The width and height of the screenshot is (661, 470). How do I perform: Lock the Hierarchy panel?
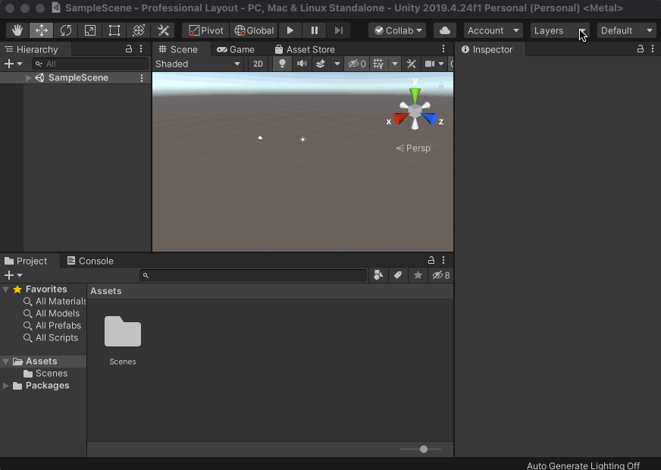coord(129,49)
